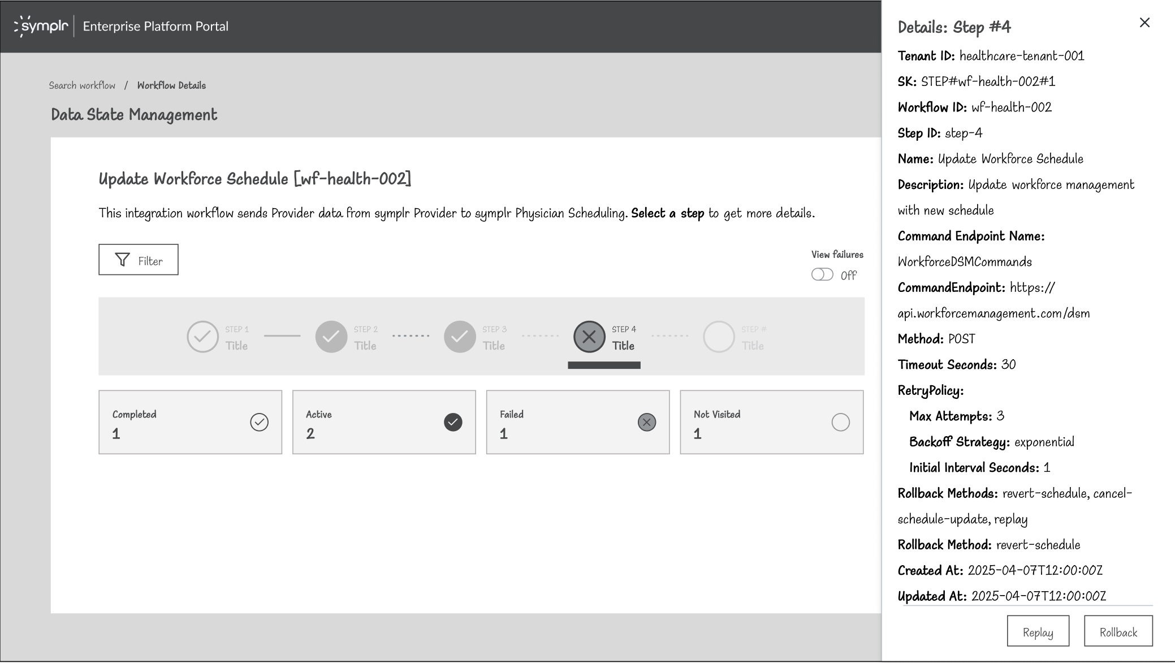Select the check circle on the Active card
Image resolution: width=1175 pixels, height=663 pixels.
coord(452,422)
